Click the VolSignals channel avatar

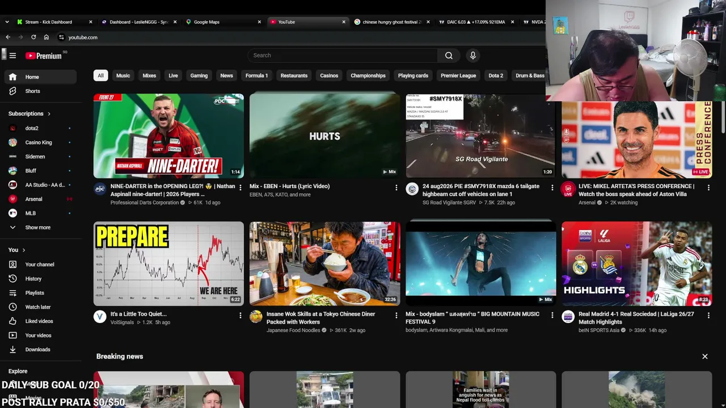tap(100, 317)
